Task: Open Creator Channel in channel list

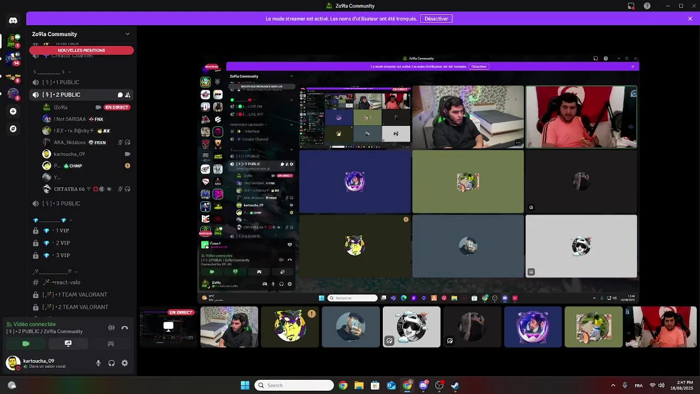Action: coord(82,56)
